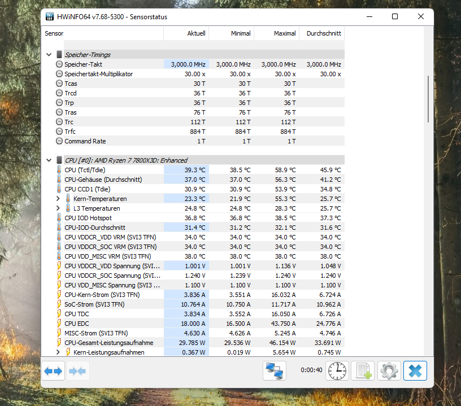
Task: Open the remote sensor network monitors button
Action: 275,371
